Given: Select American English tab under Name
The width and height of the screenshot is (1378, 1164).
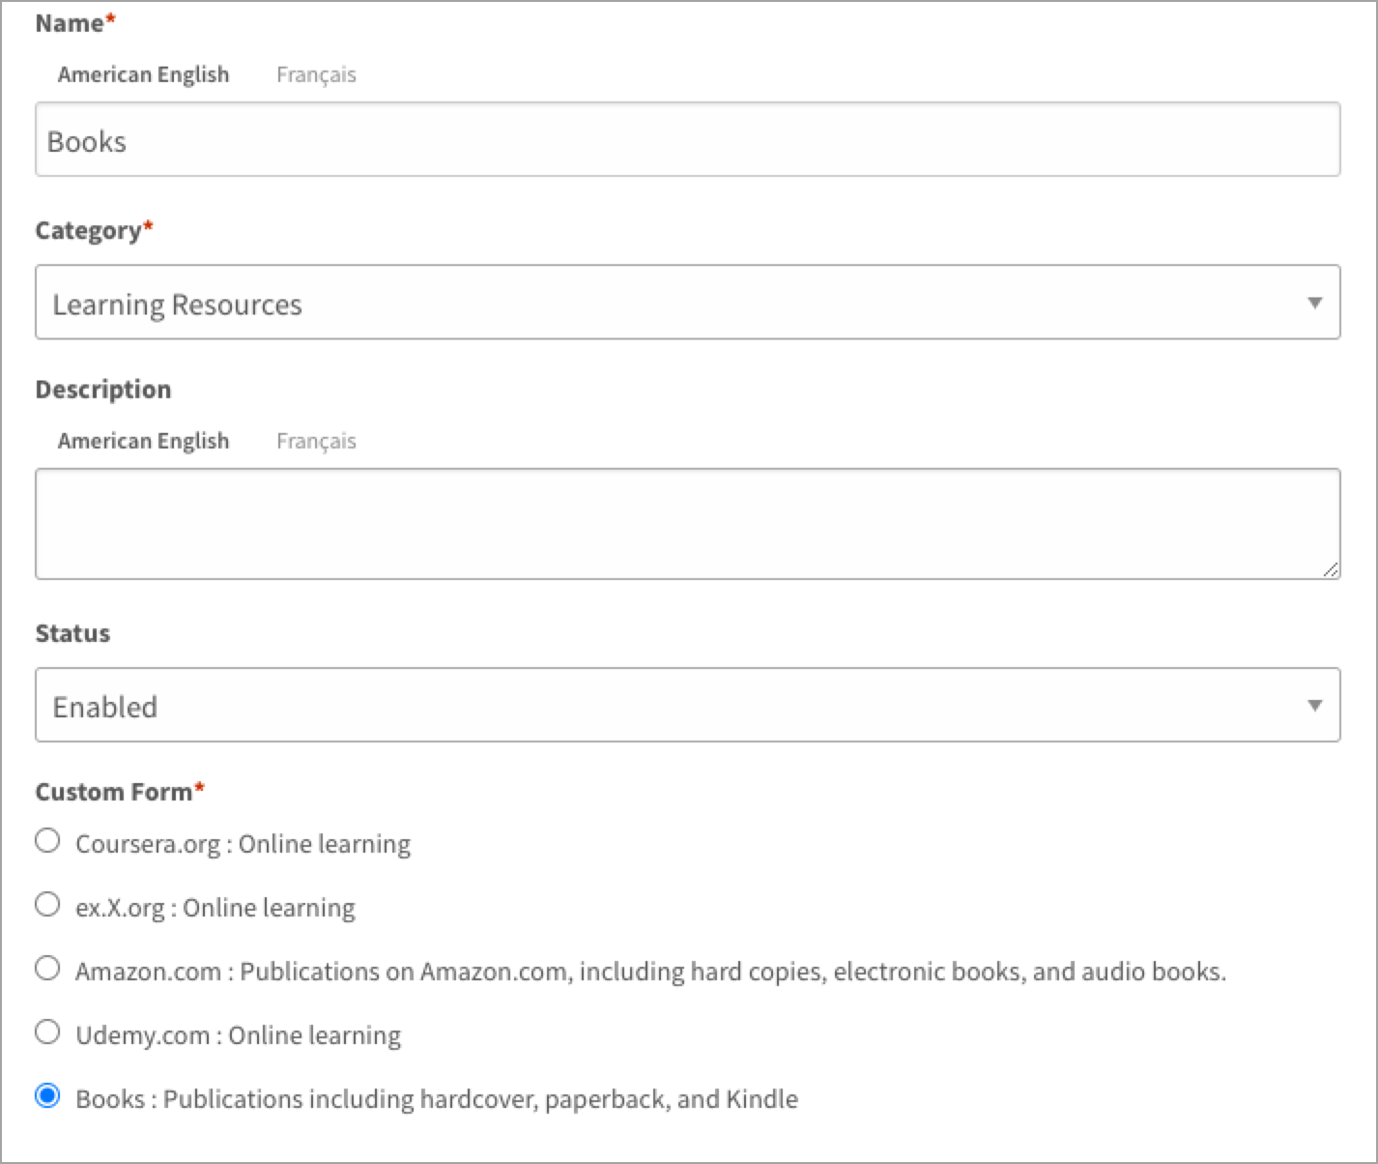Looking at the screenshot, I should click(143, 74).
